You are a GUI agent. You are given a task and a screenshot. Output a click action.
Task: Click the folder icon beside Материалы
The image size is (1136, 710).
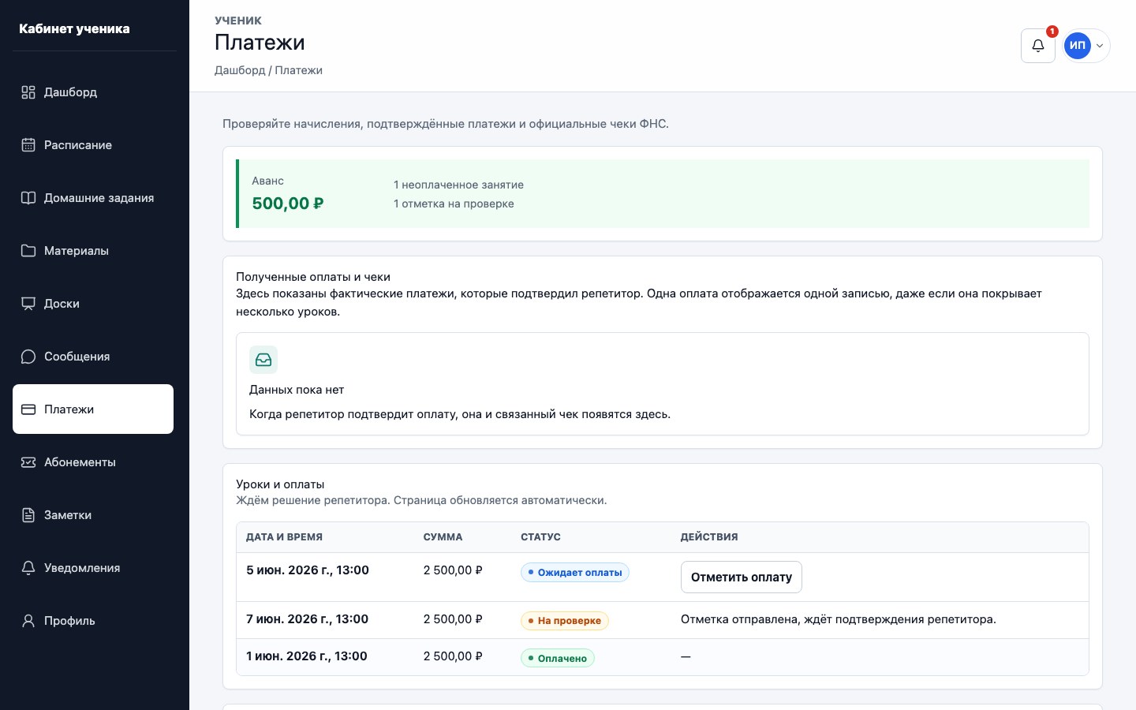[28, 251]
